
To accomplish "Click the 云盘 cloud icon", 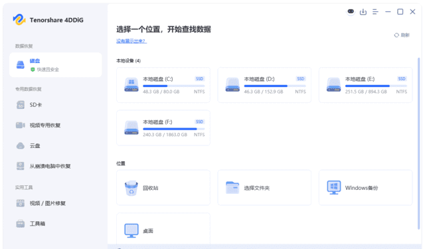I will point(21,146).
